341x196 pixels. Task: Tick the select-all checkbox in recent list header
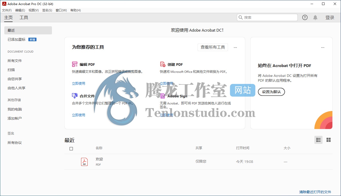point(71,149)
